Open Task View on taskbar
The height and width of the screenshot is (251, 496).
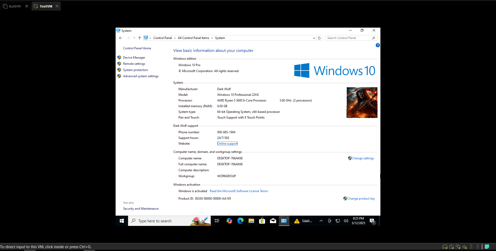click(x=217, y=221)
